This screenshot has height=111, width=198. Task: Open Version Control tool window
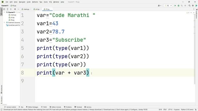point(10,107)
